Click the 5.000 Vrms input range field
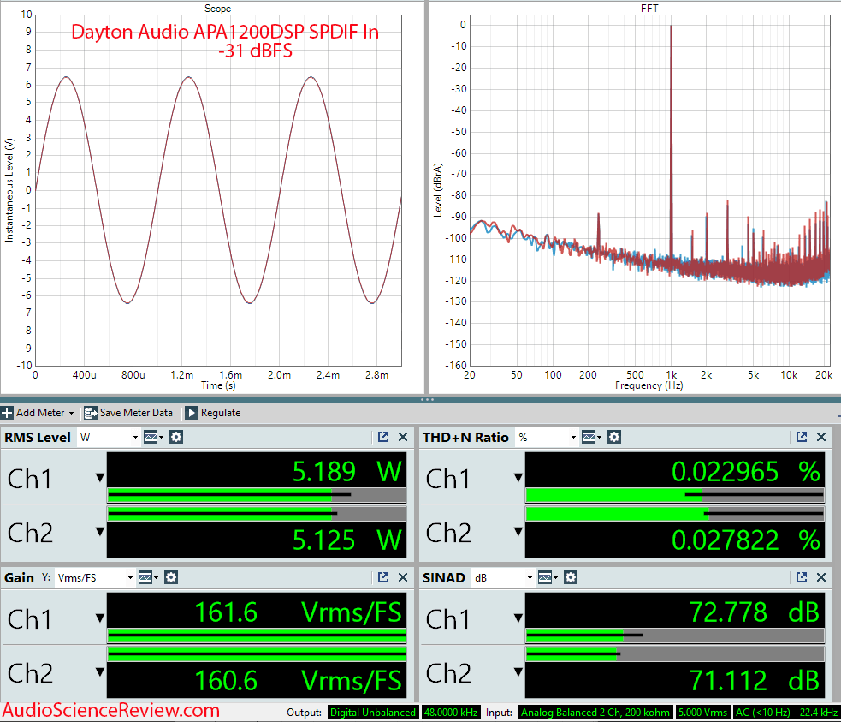The image size is (841, 722). 702,713
